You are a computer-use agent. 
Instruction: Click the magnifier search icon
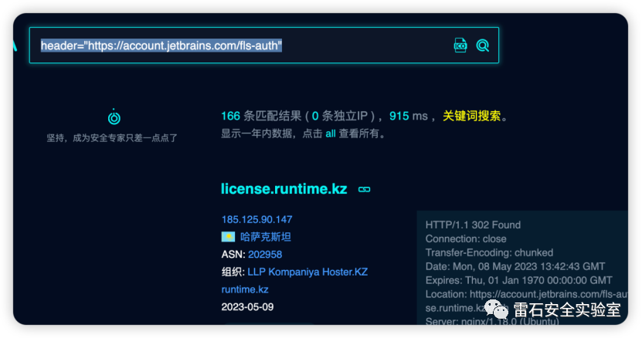[x=483, y=46]
